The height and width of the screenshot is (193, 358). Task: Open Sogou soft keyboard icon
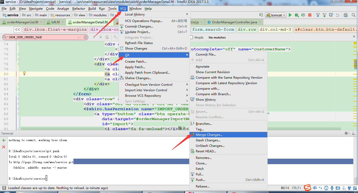click(x=338, y=188)
